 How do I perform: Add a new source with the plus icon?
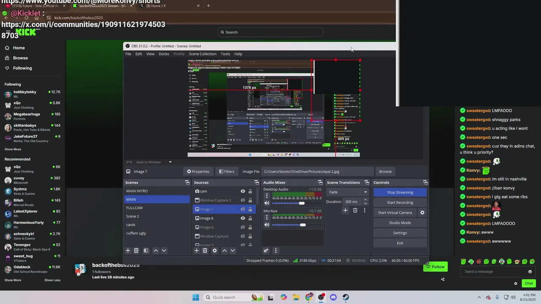point(197,250)
